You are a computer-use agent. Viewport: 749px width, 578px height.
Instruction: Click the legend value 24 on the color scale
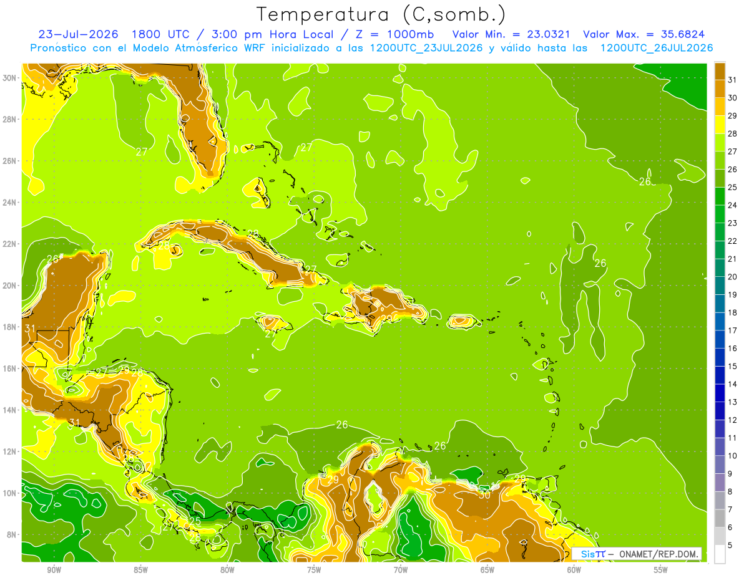(732, 205)
